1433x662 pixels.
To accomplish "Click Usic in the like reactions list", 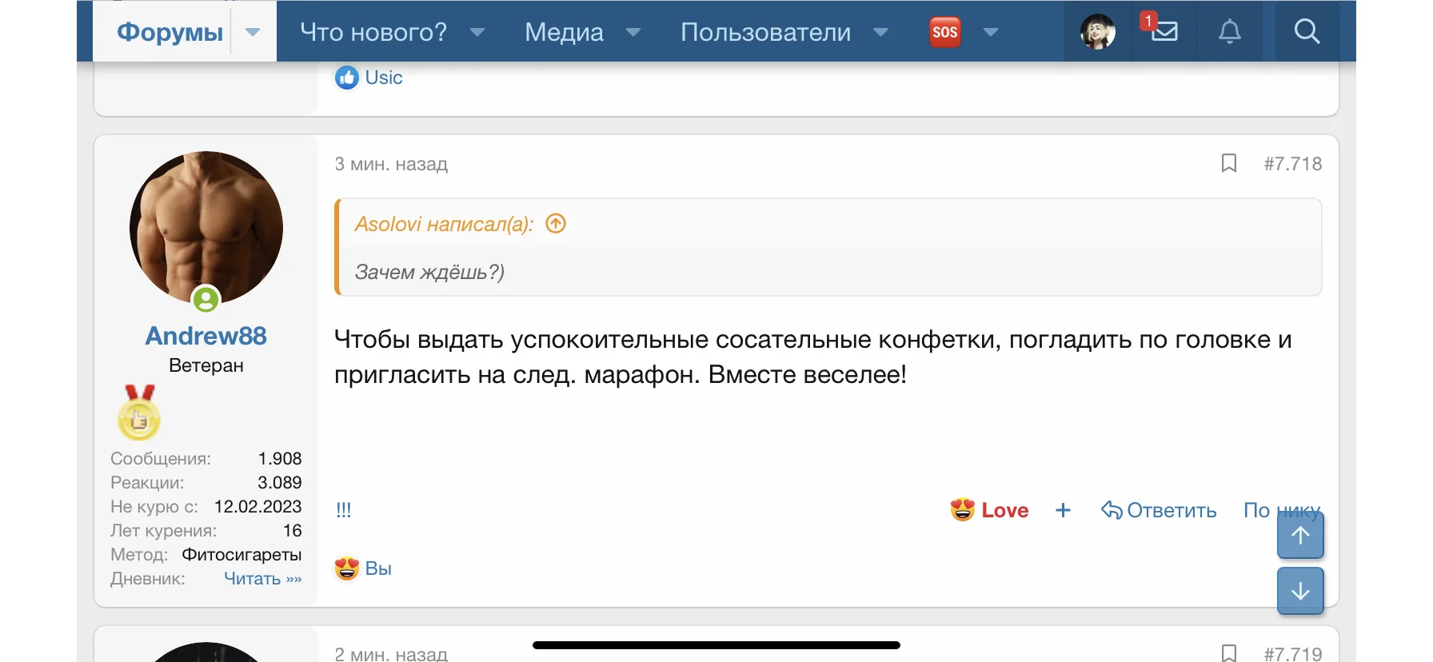I will point(384,78).
